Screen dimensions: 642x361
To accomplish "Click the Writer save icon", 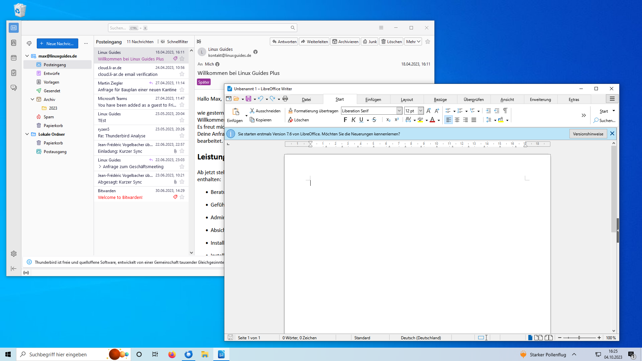I will click(x=248, y=99).
